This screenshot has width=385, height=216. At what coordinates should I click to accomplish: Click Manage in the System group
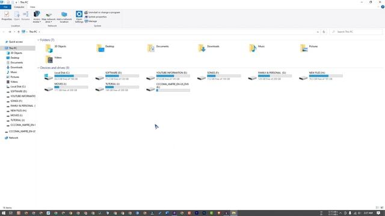pos(91,22)
